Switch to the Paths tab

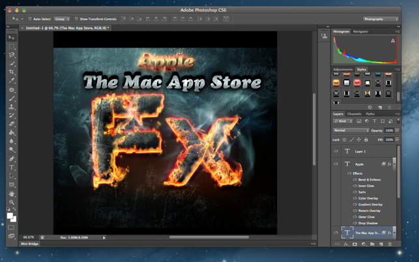370,114
